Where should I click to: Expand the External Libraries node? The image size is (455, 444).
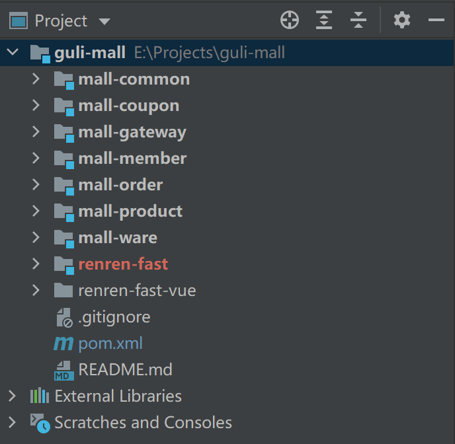(12, 396)
